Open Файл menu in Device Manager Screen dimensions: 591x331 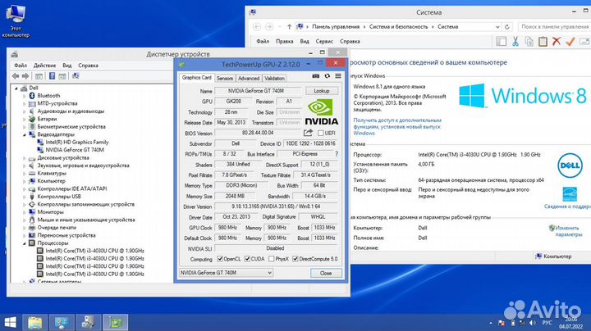pos(21,66)
